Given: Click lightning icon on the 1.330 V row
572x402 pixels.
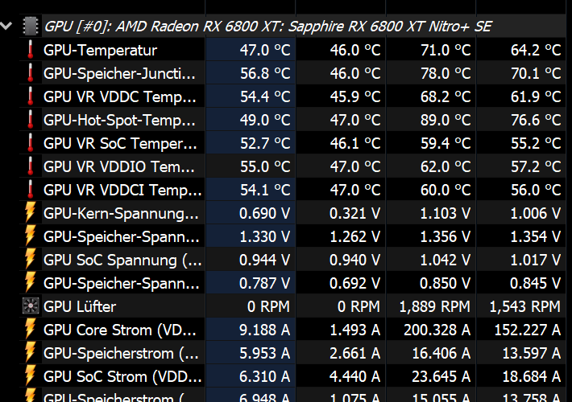Looking at the screenshot, I should point(31,236).
